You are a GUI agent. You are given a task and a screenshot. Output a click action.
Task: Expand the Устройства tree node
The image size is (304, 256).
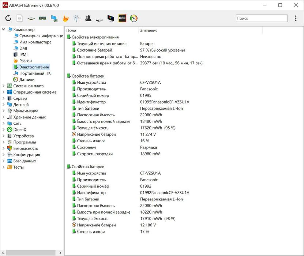(x=4, y=136)
